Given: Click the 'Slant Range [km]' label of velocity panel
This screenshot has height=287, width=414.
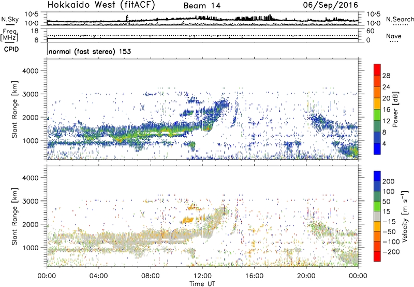Looking at the screenshot, I should [x=14, y=217].
